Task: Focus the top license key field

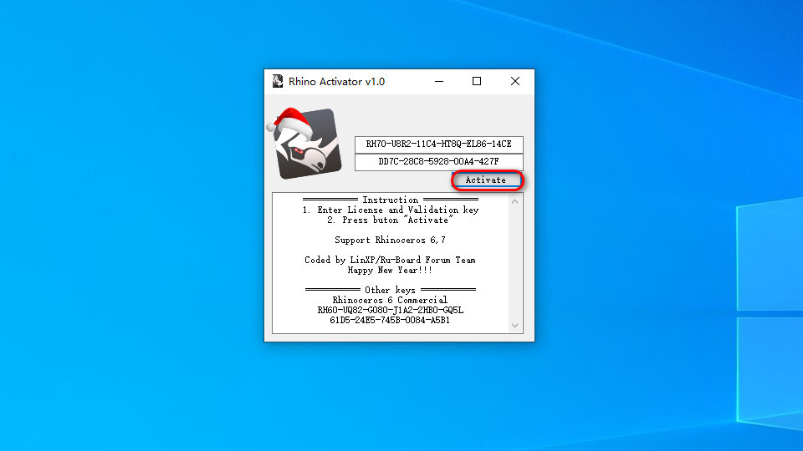Action: click(438, 144)
